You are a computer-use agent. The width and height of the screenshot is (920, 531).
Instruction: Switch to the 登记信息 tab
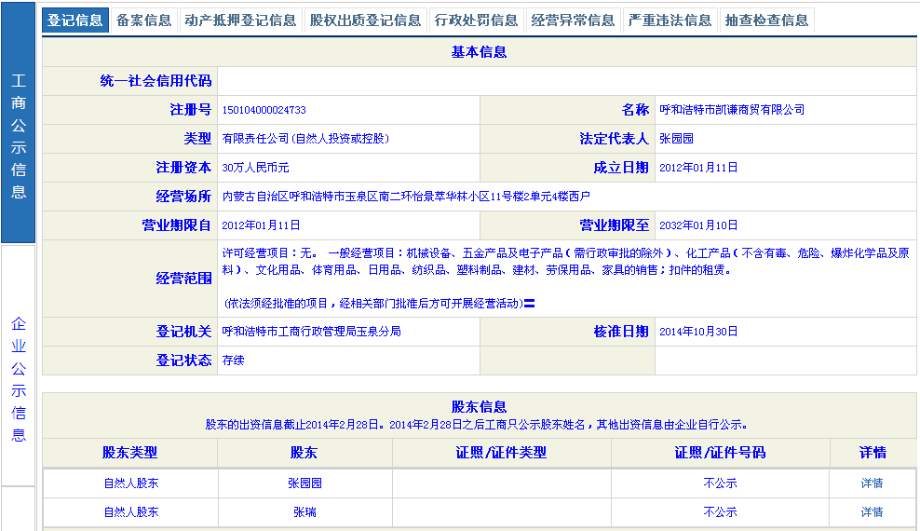pyautogui.click(x=75, y=20)
